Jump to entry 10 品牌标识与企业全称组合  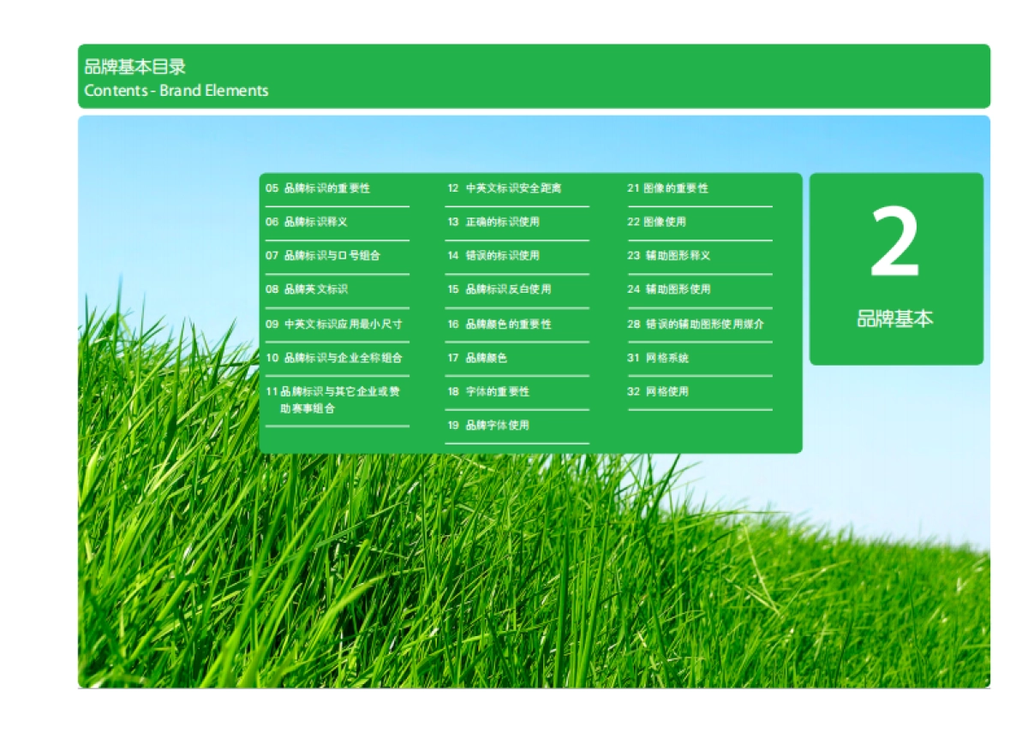tap(334, 358)
